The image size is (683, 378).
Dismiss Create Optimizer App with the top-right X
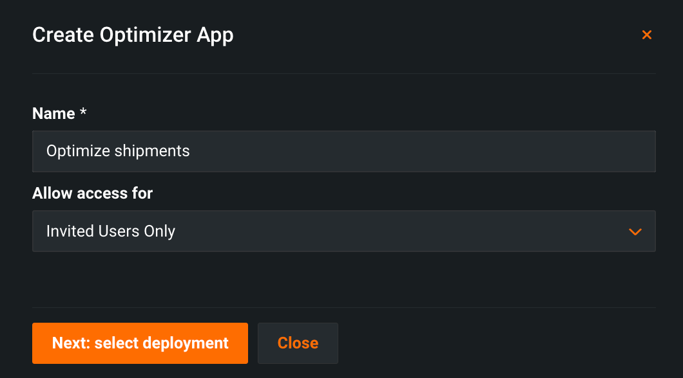[647, 35]
